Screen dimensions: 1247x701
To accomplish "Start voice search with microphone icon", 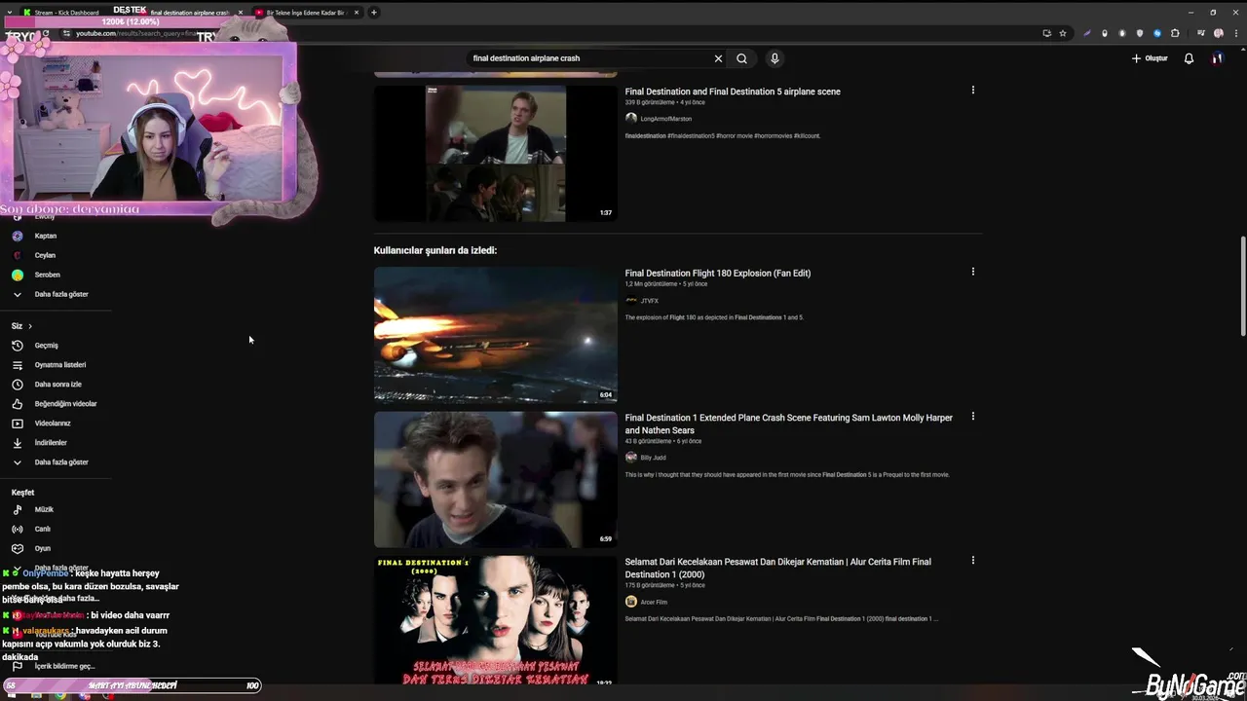I will [775, 58].
